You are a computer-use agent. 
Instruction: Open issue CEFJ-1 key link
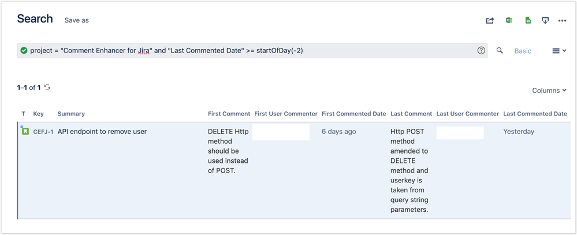(x=43, y=132)
